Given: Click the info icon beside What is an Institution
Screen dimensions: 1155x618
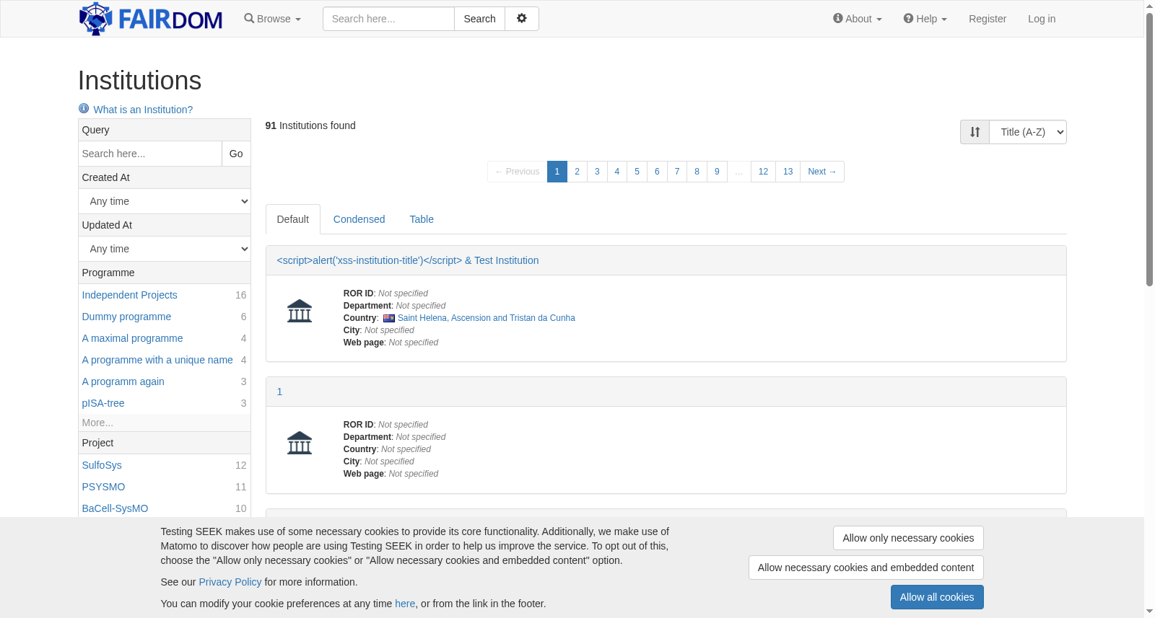Looking at the screenshot, I should coord(84,109).
